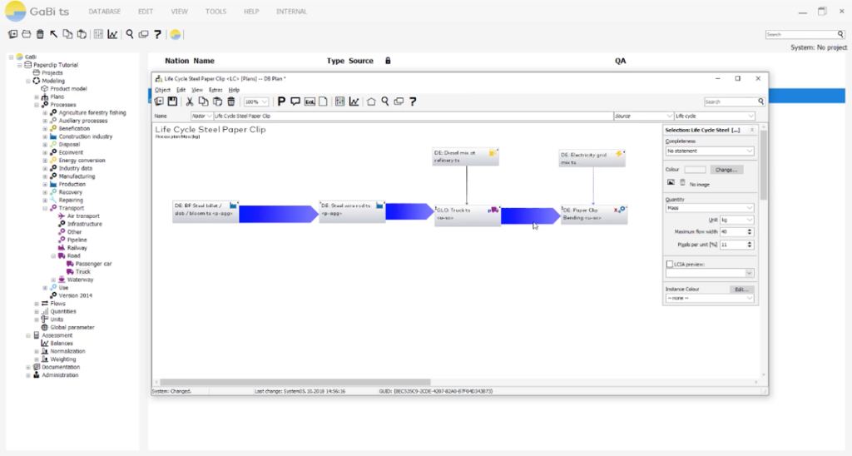Click the Save floppy icon in plan window

(x=172, y=102)
